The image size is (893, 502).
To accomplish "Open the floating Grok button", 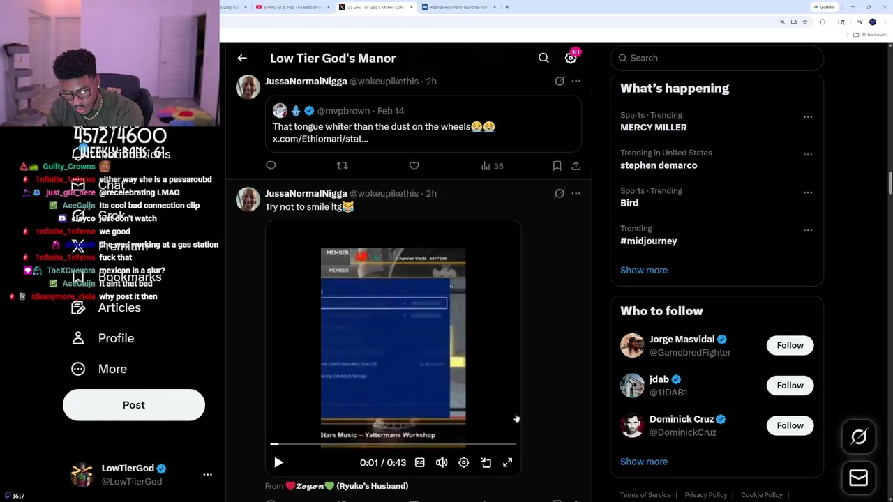I will [859, 437].
